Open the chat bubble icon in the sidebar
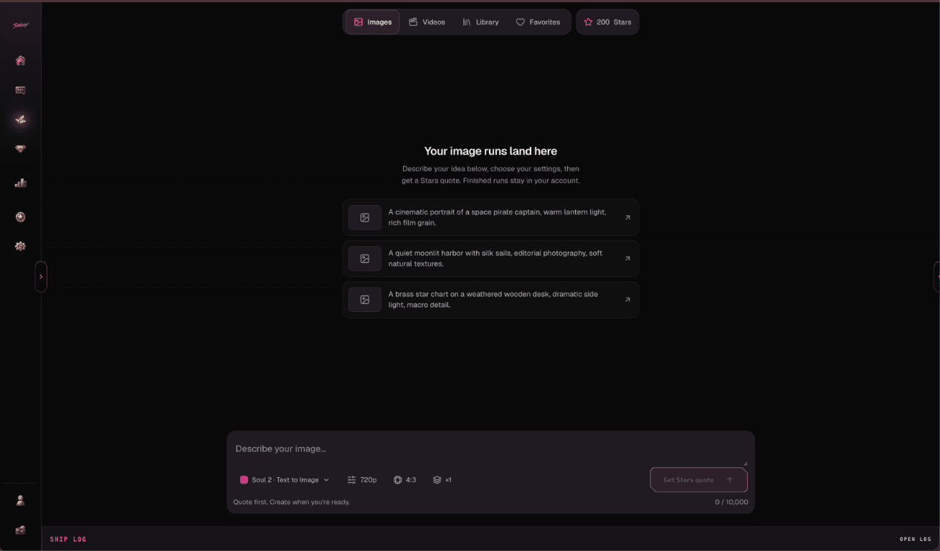Image resolution: width=940 pixels, height=551 pixels. [x=20, y=90]
